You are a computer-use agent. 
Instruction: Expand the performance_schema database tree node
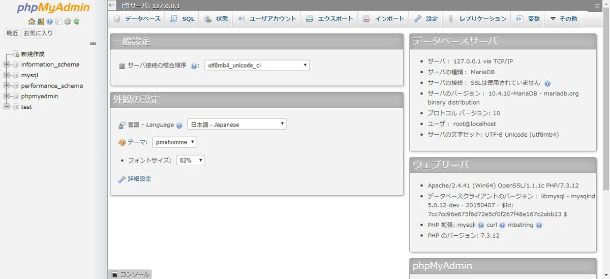pyautogui.click(x=7, y=86)
